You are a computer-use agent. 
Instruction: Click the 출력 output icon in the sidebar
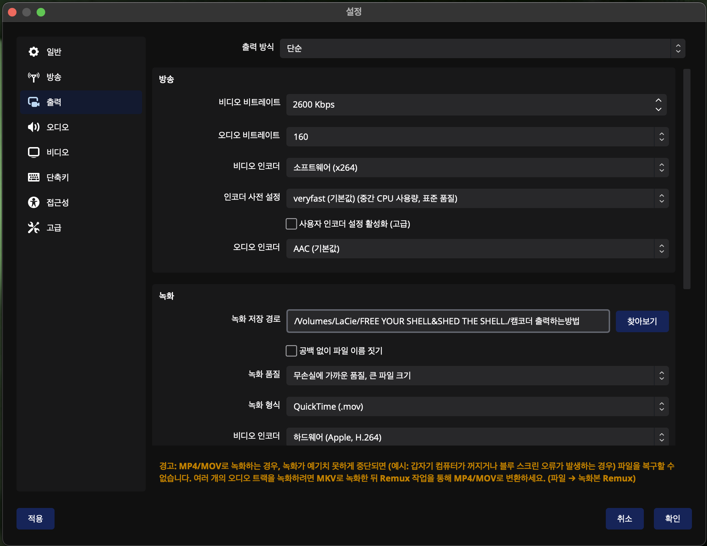tap(34, 102)
